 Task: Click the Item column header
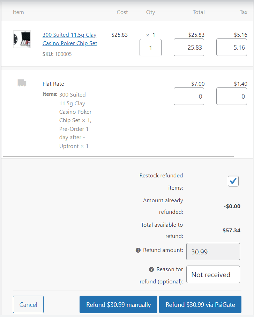(x=18, y=12)
